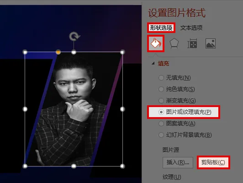Click the rotation handle above the picture
This screenshot has width=243, height=183.
pos(74,37)
